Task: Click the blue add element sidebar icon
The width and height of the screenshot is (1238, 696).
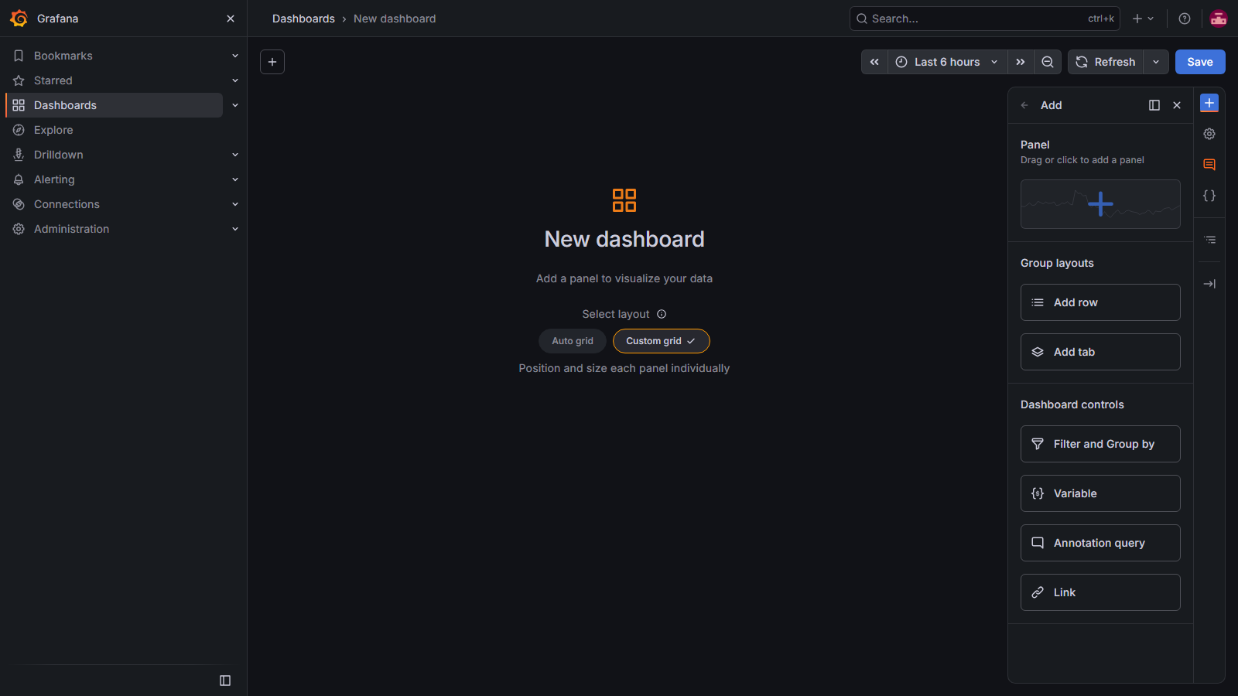Action: (1209, 103)
